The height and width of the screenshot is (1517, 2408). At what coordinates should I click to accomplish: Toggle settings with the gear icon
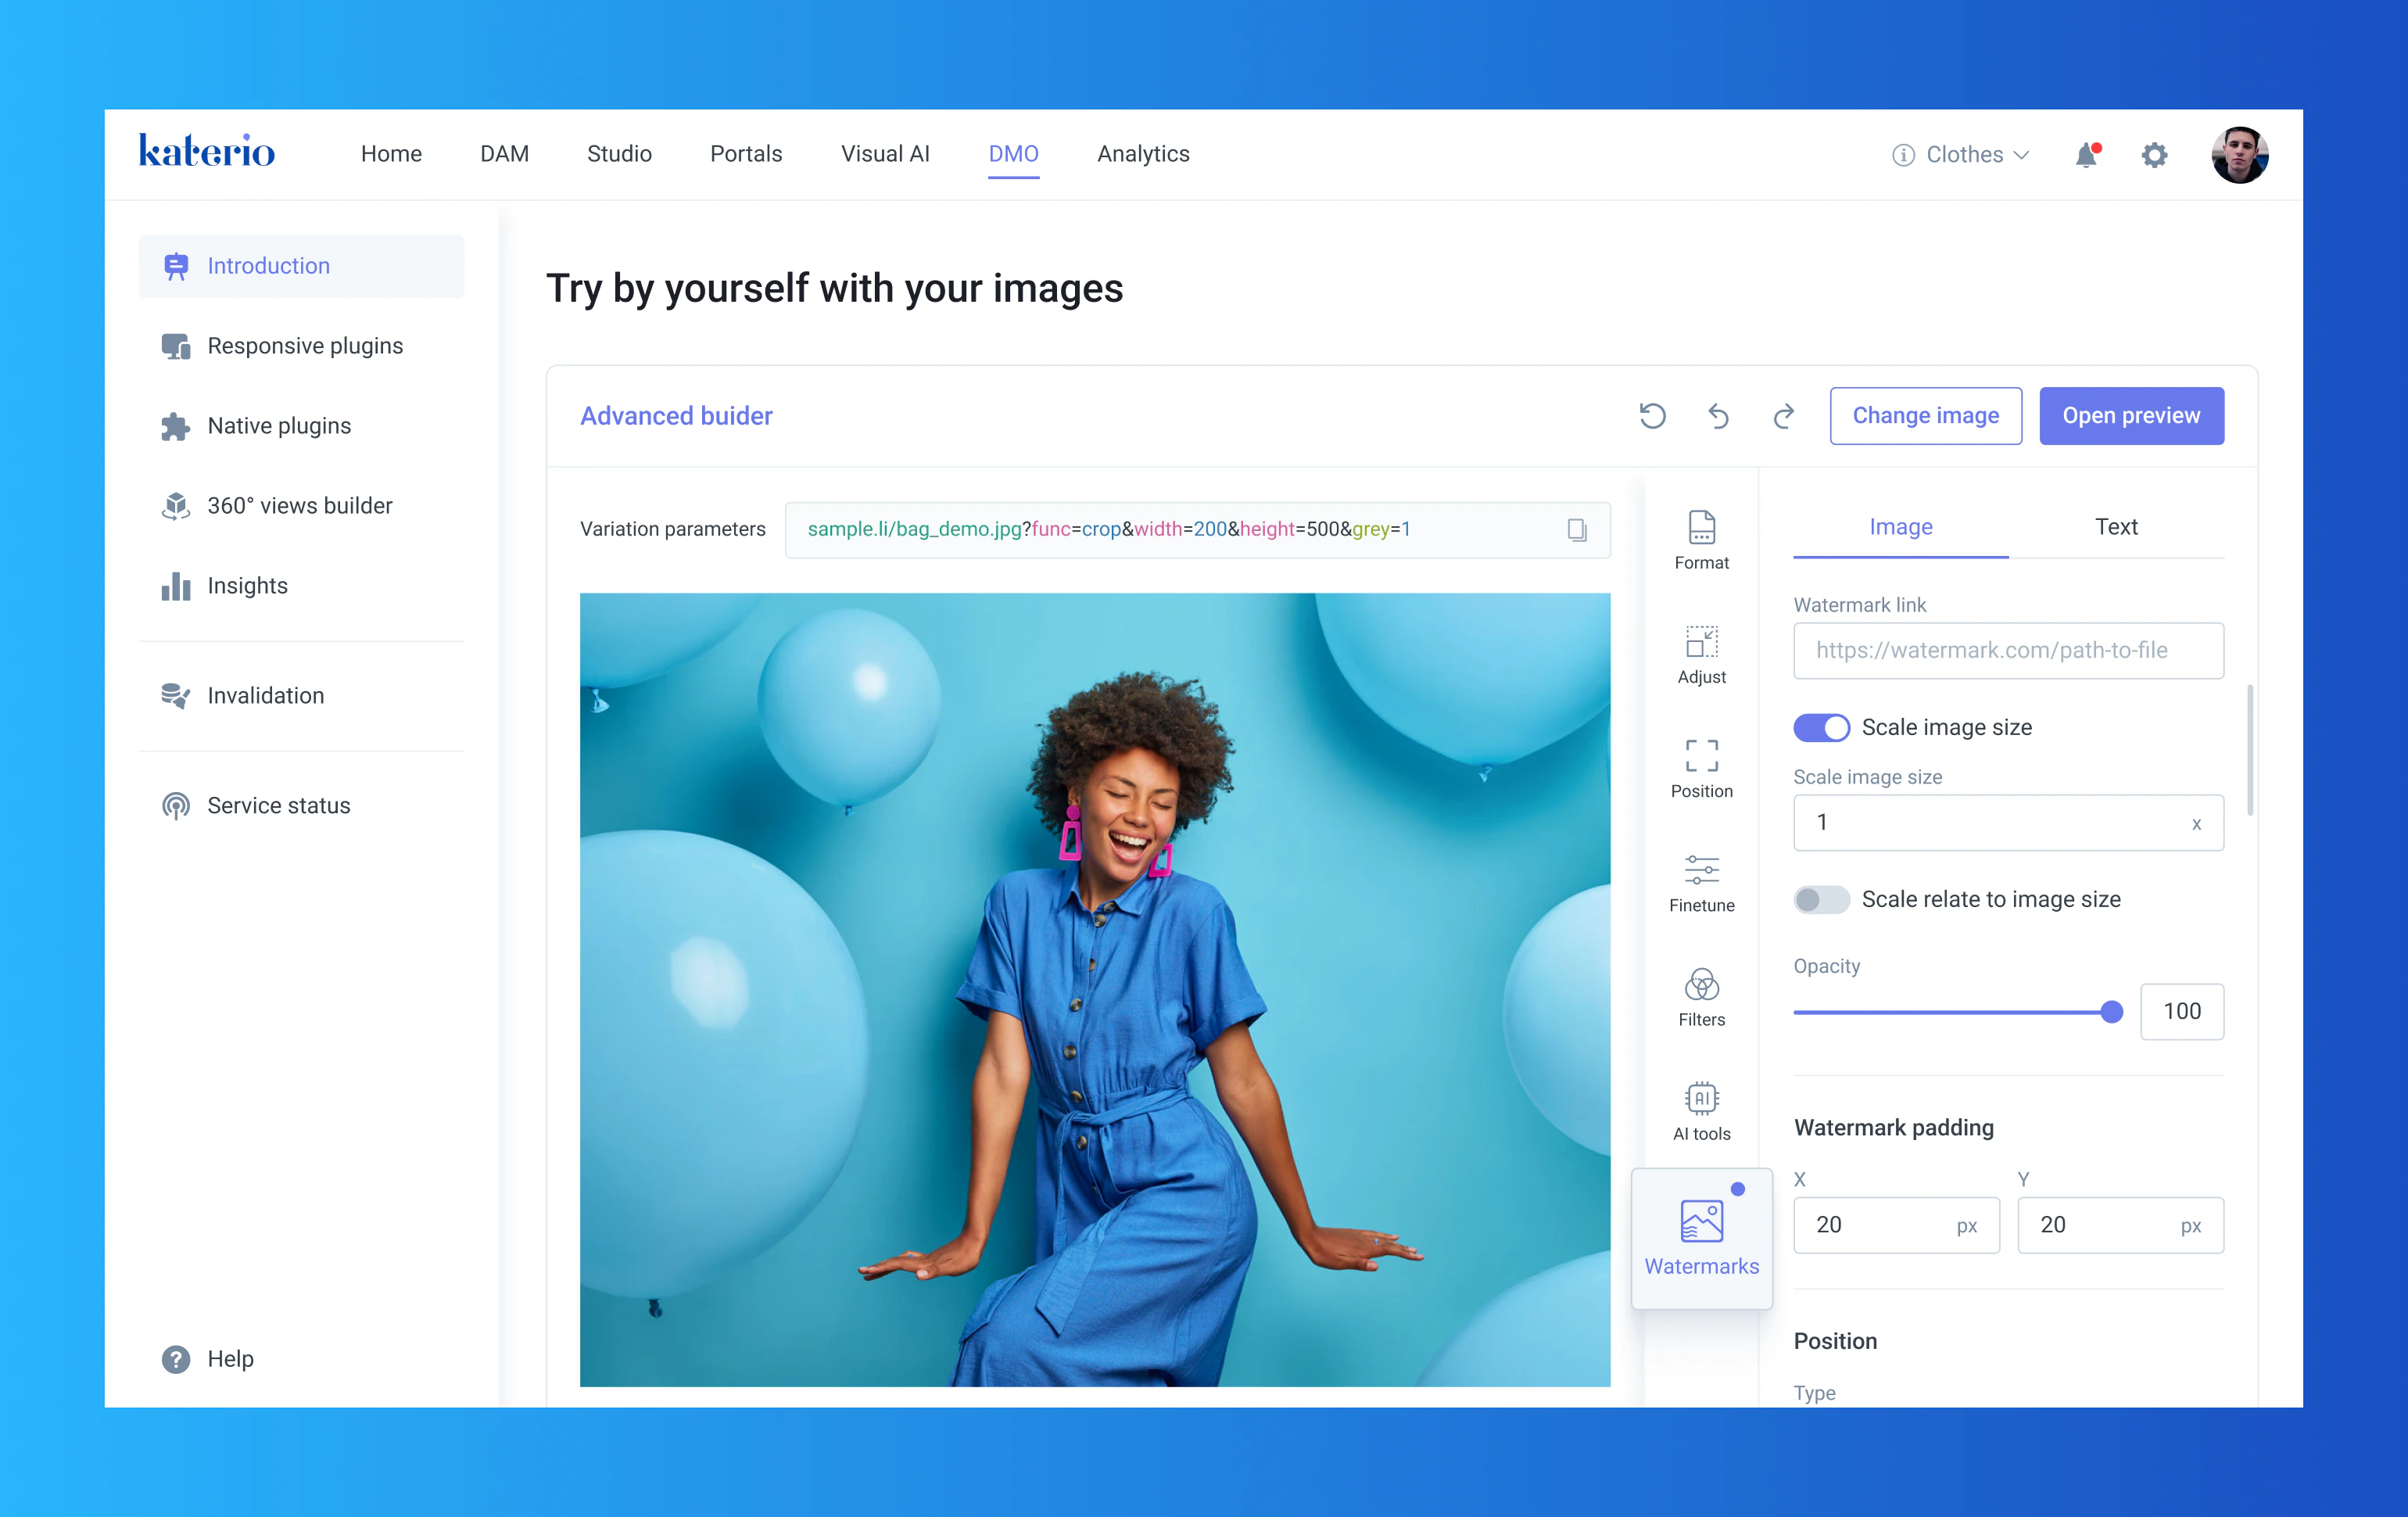[x=2155, y=154]
